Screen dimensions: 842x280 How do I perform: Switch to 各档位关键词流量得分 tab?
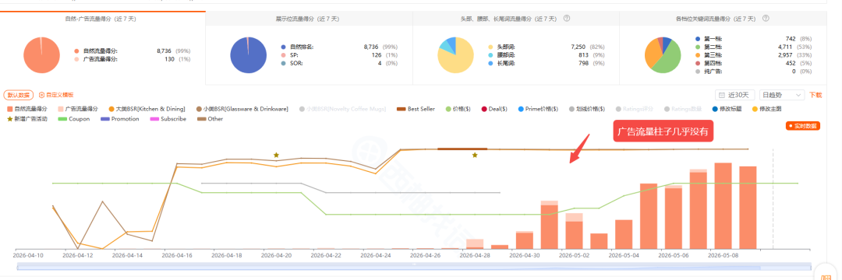click(x=723, y=18)
